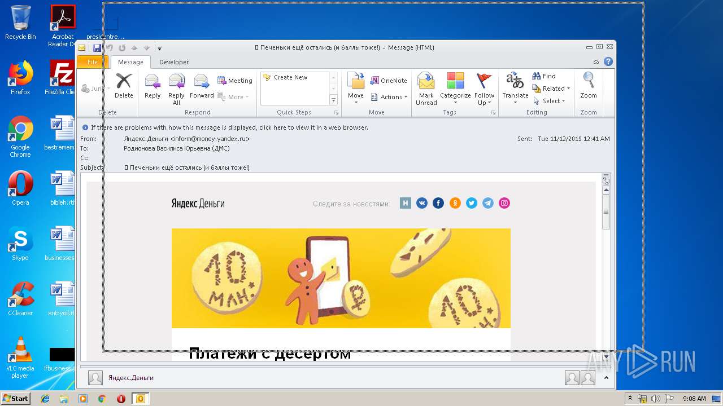Viewport: 723px width, 406px height.
Task: Open the Skype desktop shortcut
Action: click(x=20, y=244)
